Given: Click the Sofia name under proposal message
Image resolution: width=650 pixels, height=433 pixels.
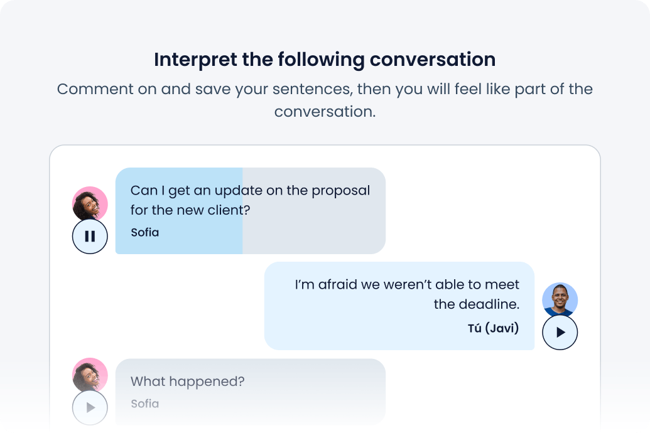Looking at the screenshot, I should point(144,233).
